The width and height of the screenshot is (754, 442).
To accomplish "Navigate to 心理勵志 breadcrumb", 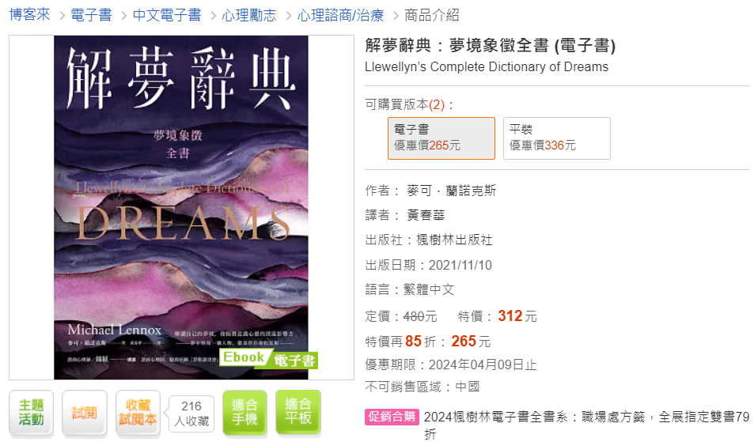I will 249,15.
